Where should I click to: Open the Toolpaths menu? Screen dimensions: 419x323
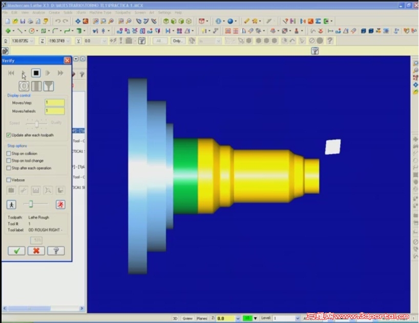(x=123, y=13)
